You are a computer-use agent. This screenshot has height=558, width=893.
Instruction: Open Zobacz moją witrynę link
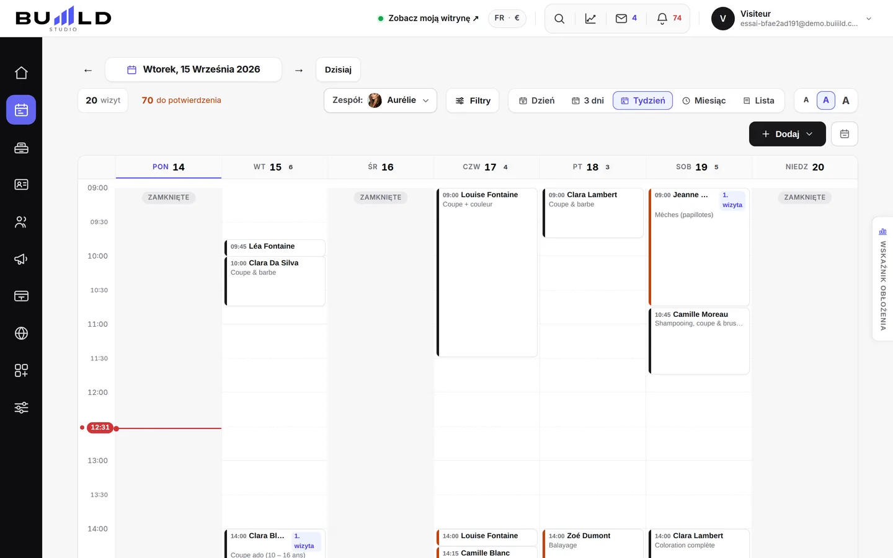pos(429,19)
